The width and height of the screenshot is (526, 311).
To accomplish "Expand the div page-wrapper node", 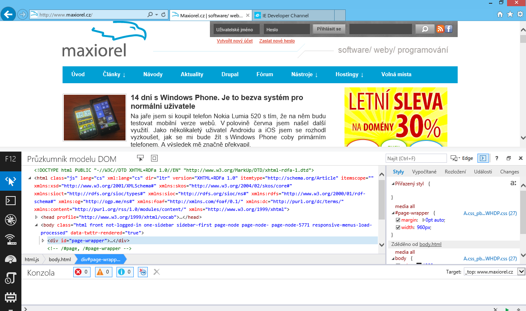I will (43, 241).
